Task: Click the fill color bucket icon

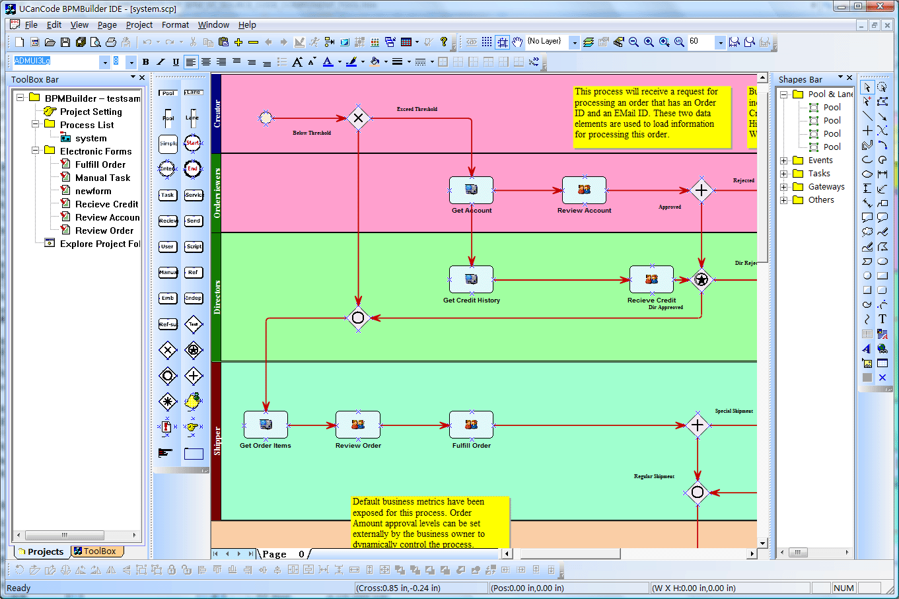Action: (375, 62)
